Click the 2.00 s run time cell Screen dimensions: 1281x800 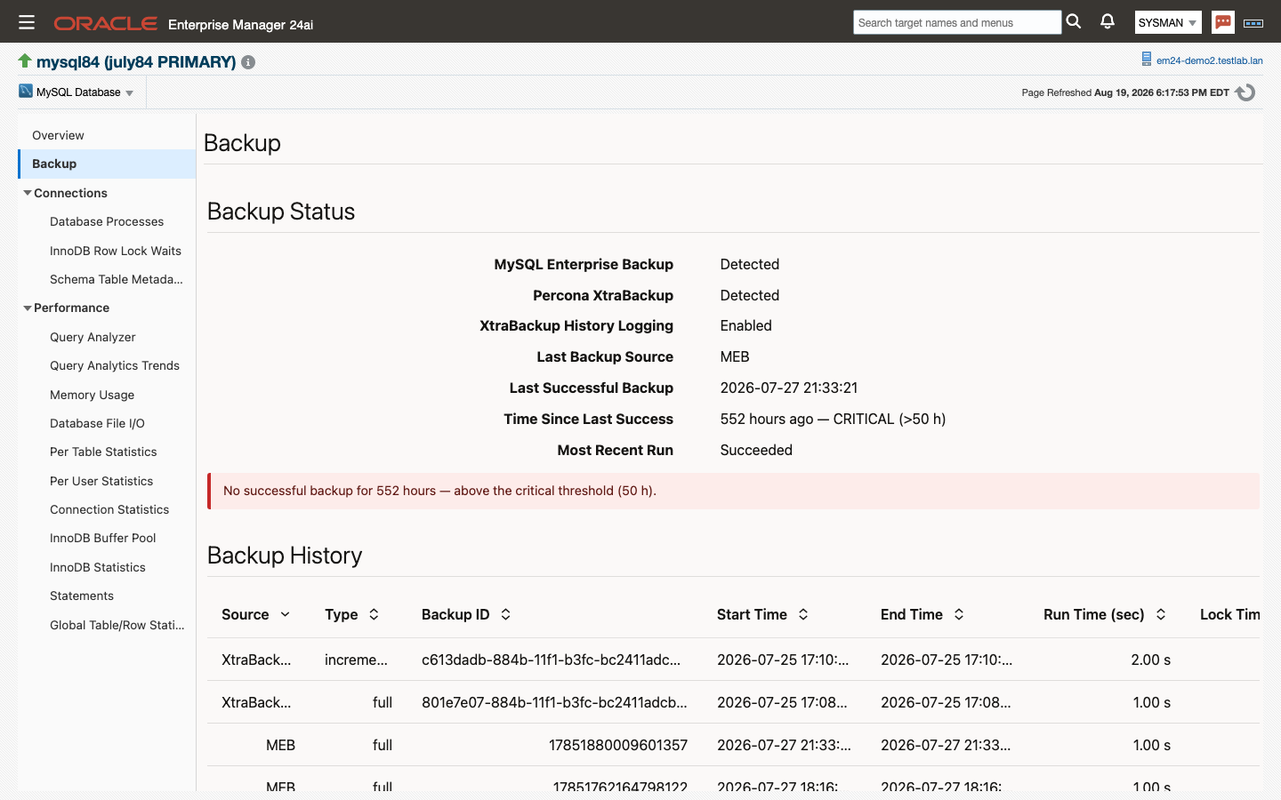click(1150, 660)
